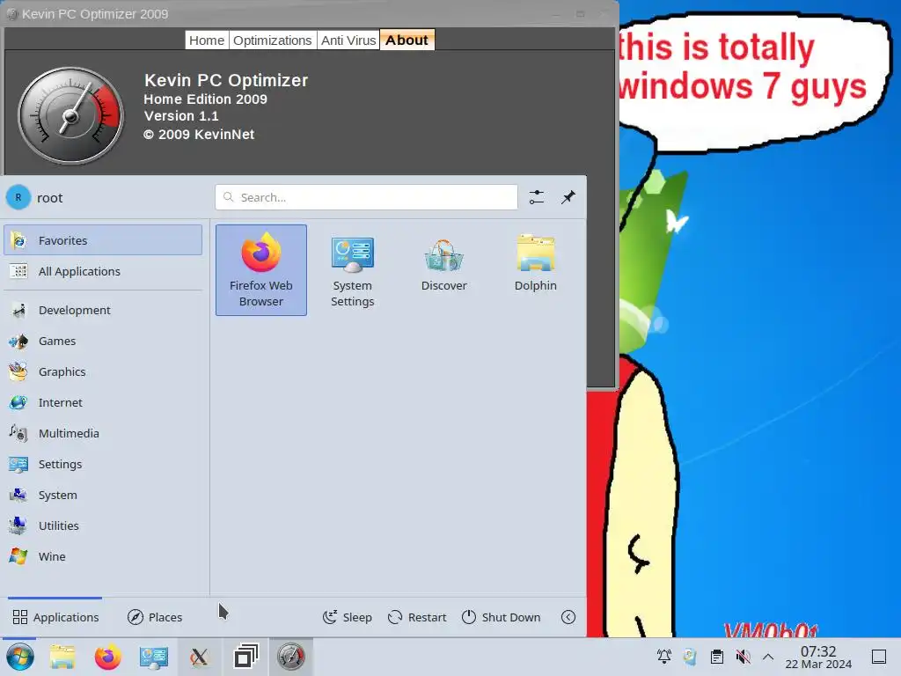Open System Settings from taskbar
This screenshot has height=676, width=901.
tap(153, 657)
